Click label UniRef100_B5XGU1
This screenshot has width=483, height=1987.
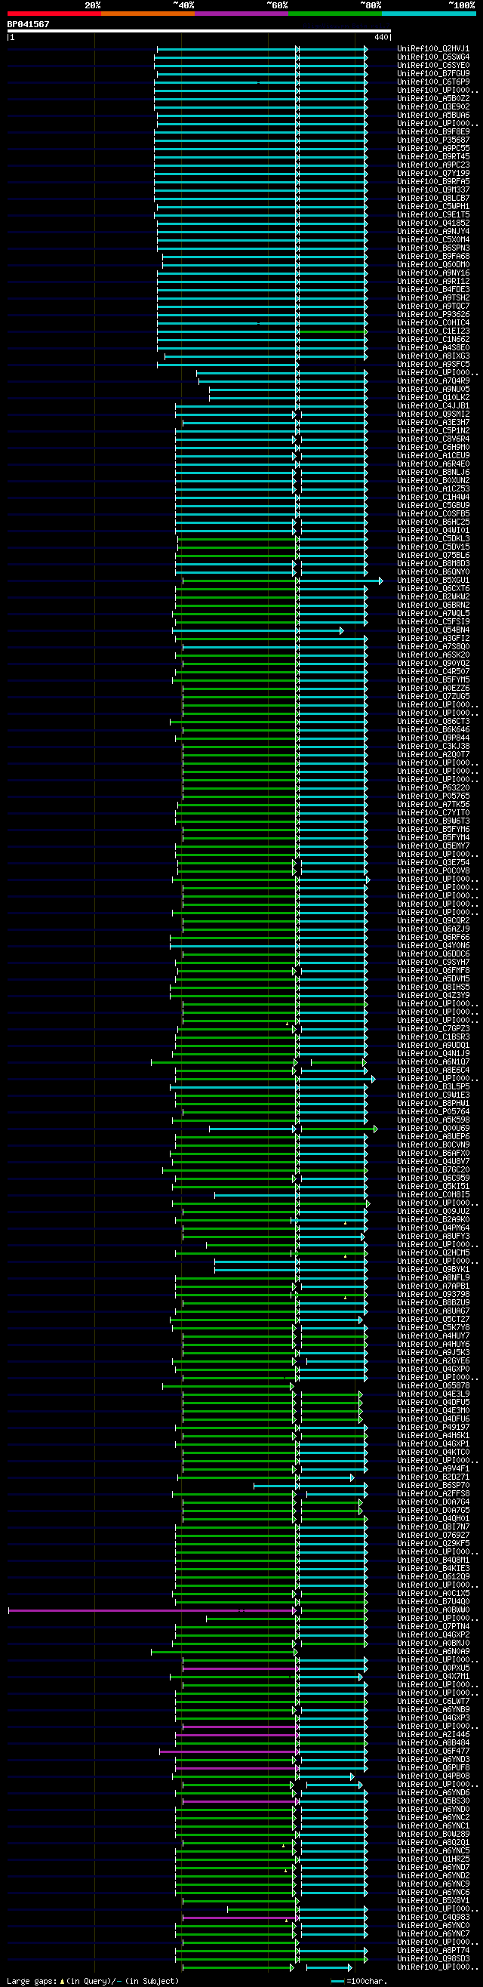click(433, 580)
